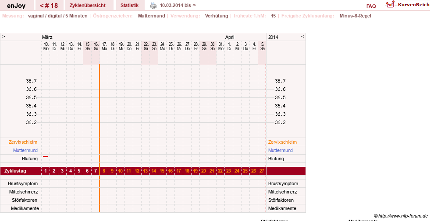Click the left '>' chart navigation arrow
The height and width of the screenshot is (221, 430).
(x=4, y=36)
